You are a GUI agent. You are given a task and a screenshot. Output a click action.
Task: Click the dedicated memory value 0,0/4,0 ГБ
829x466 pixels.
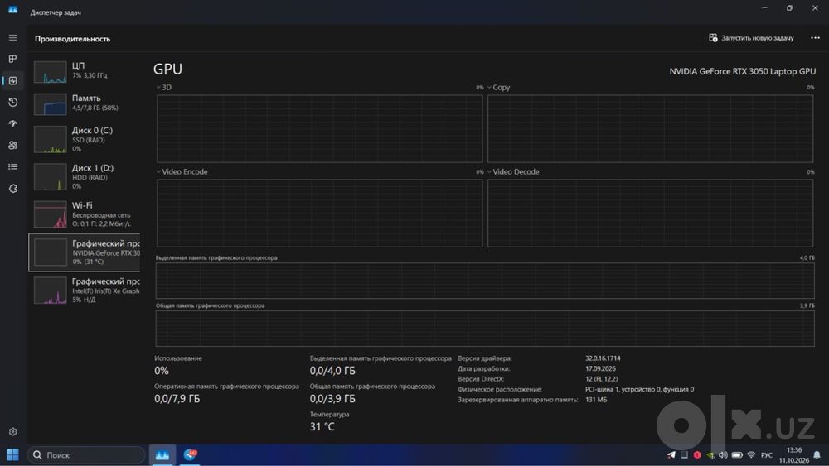pos(332,371)
